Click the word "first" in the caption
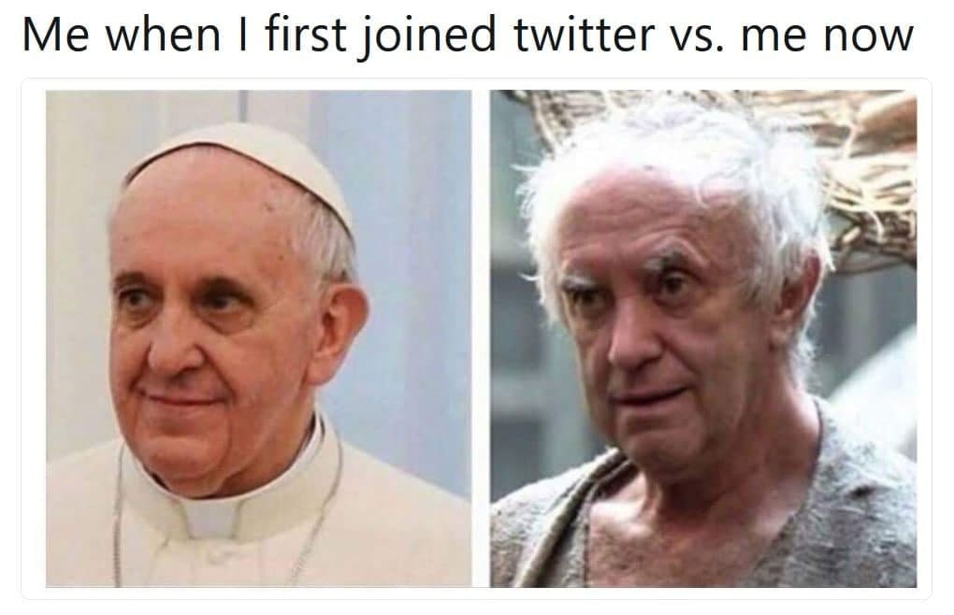The width and height of the screenshot is (954, 615). click(x=306, y=36)
